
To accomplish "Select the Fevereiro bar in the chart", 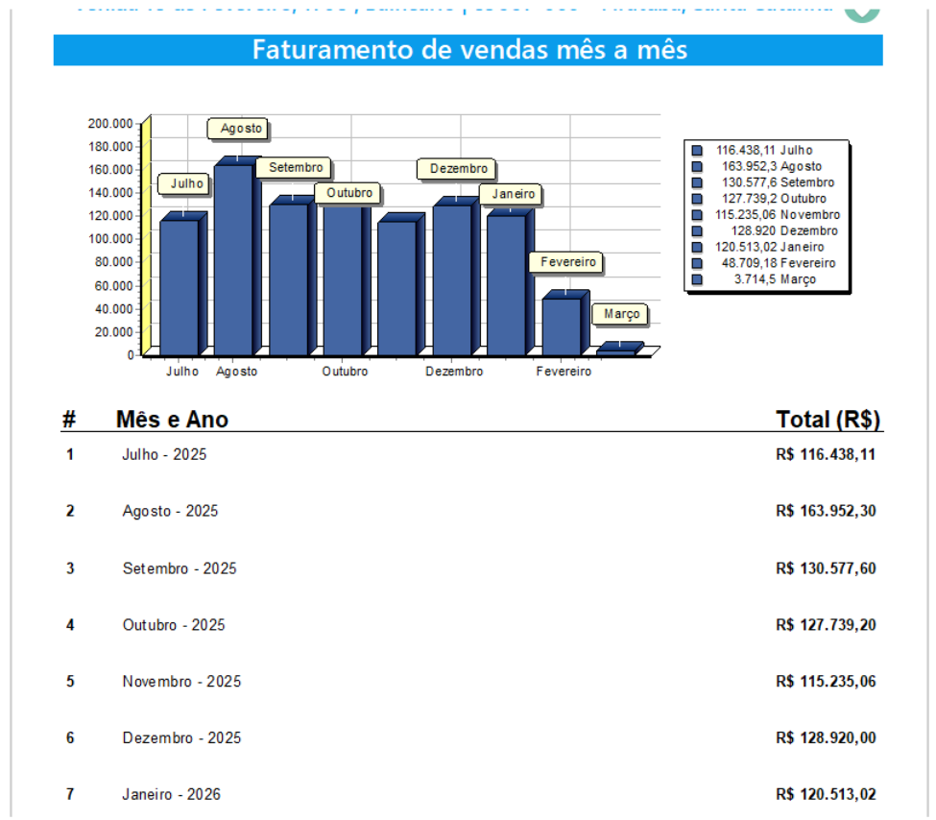I will pos(562,325).
